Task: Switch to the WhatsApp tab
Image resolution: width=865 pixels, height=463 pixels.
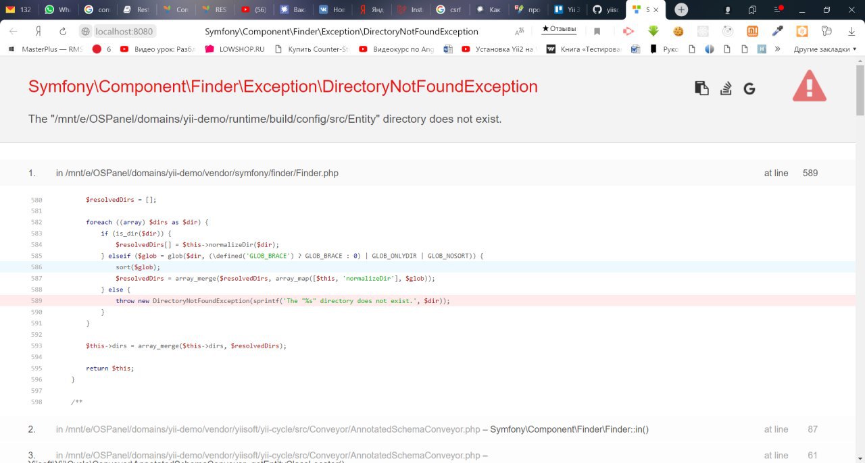Action: pos(57,9)
